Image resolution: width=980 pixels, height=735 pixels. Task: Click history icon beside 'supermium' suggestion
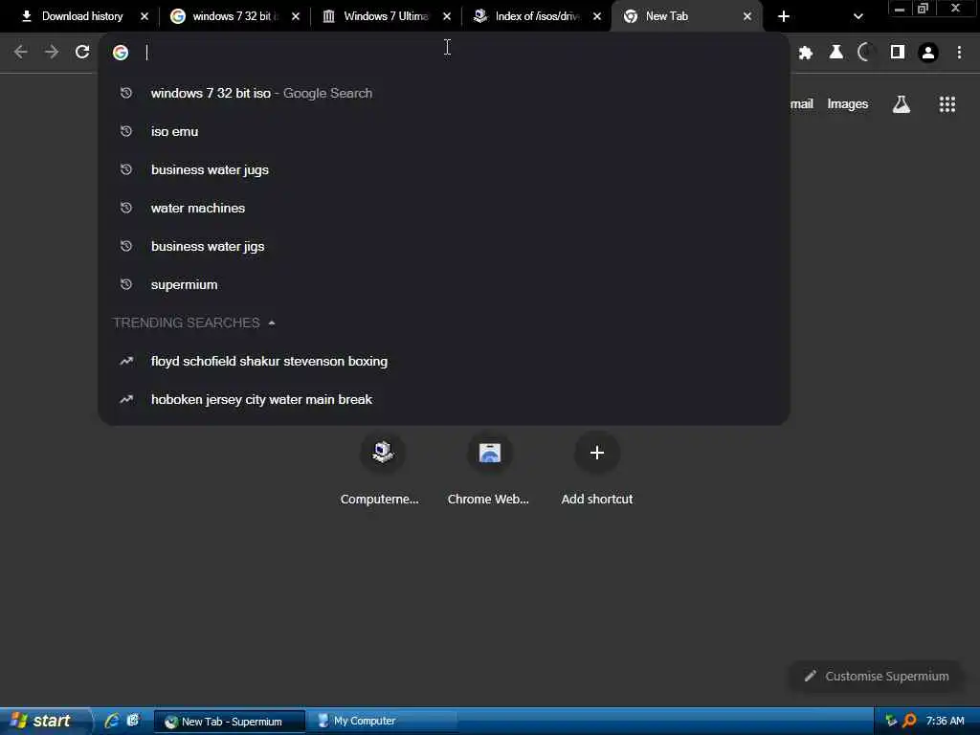(126, 284)
